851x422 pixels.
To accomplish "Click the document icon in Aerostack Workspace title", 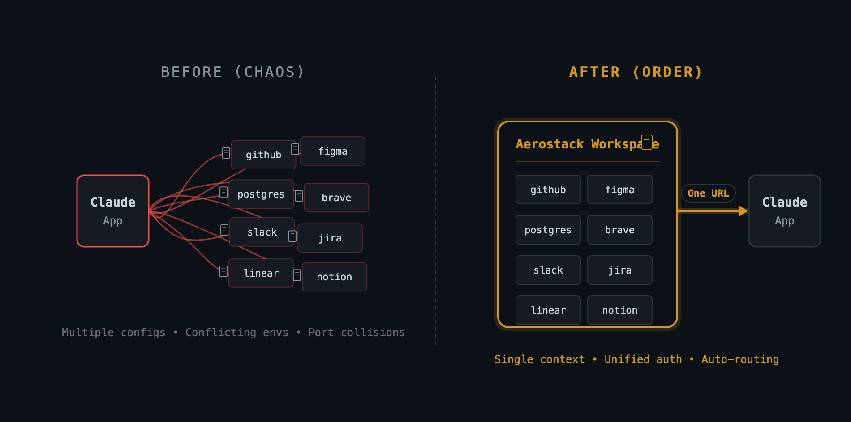I will tap(647, 142).
